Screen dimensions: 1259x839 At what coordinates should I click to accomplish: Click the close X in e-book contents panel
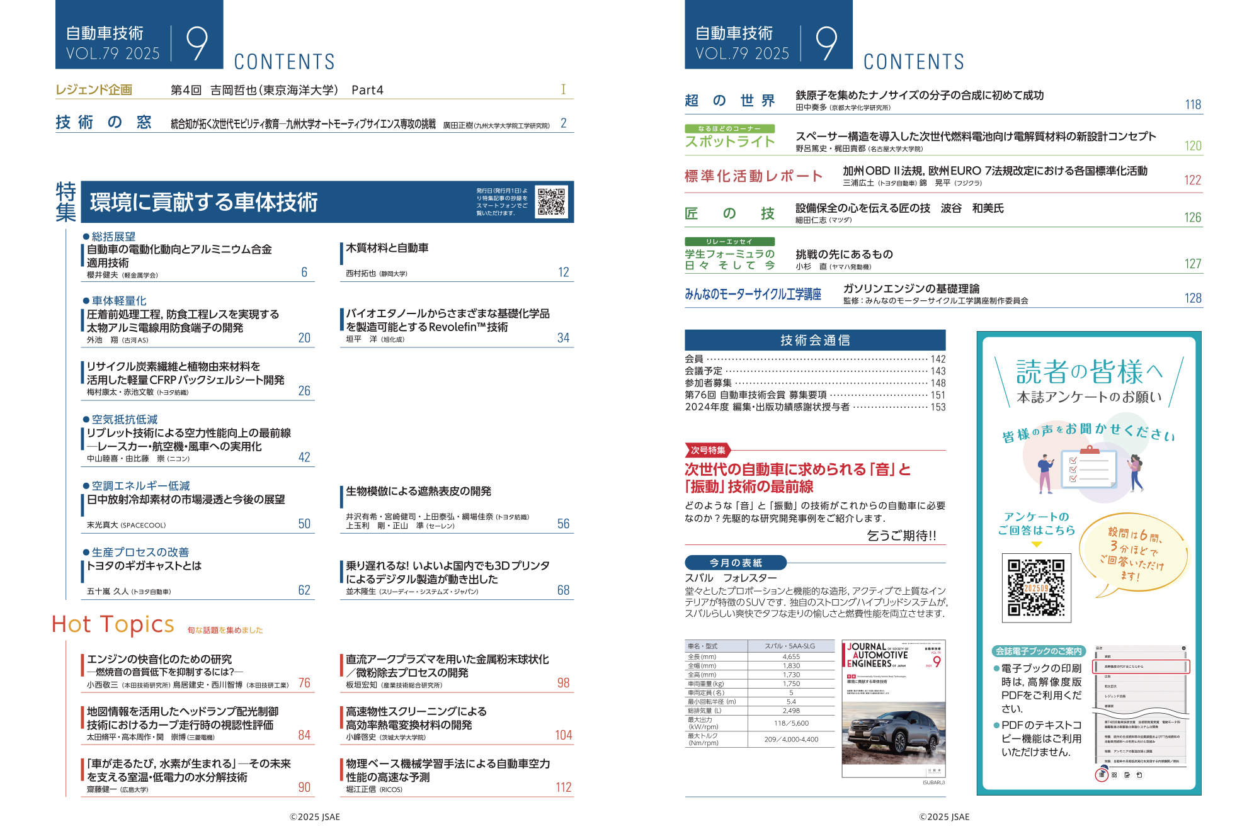tap(1183, 648)
